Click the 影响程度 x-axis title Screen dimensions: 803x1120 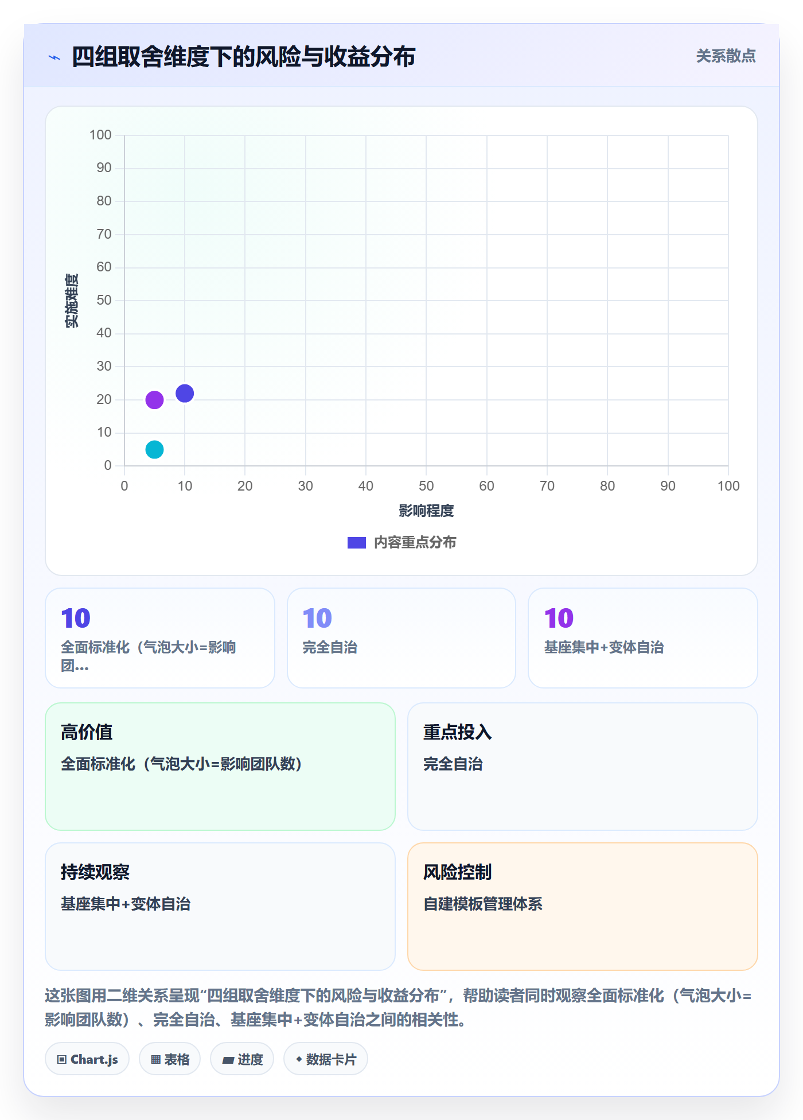point(426,511)
